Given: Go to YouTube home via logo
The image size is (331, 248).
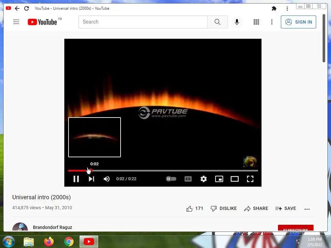Looking at the screenshot, I should click(42, 22).
